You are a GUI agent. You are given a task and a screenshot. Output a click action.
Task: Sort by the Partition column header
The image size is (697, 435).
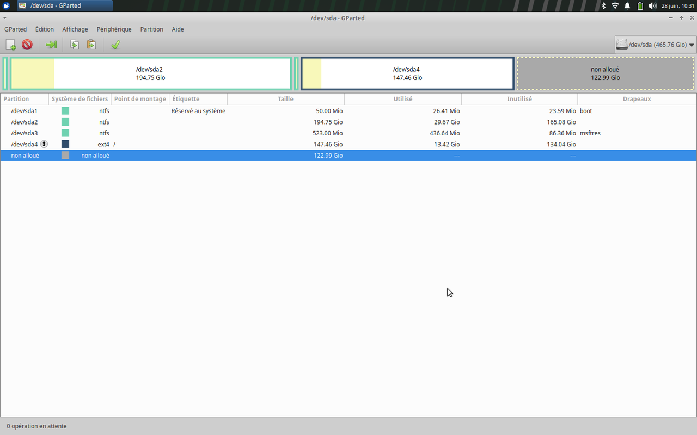click(x=25, y=99)
